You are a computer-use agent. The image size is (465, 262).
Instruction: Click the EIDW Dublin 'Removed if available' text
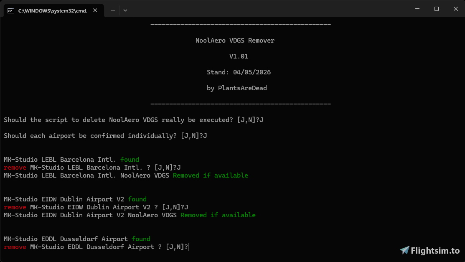coord(218,215)
